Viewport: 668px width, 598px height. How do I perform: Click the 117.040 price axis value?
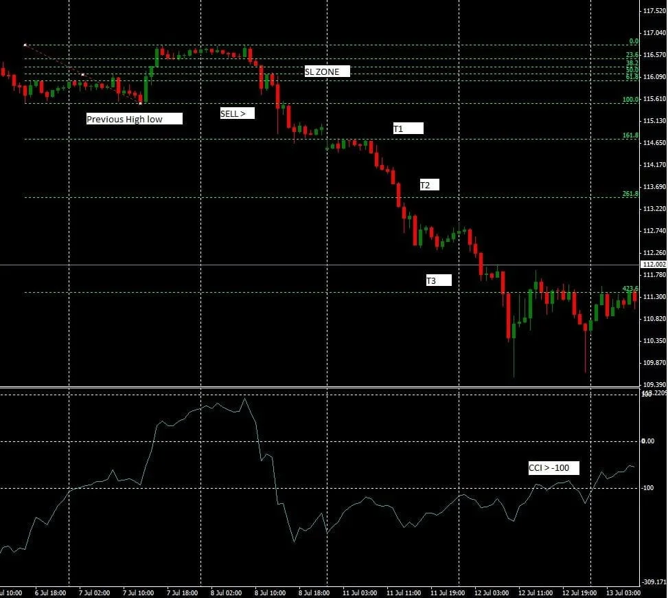pos(654,32)
